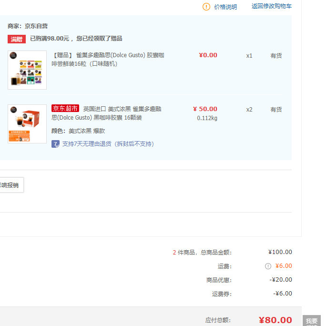This screenshot has width=327, height=326.
Task: Open the gift capsule variety pack thumbnail
Action: tap(27, 70)
